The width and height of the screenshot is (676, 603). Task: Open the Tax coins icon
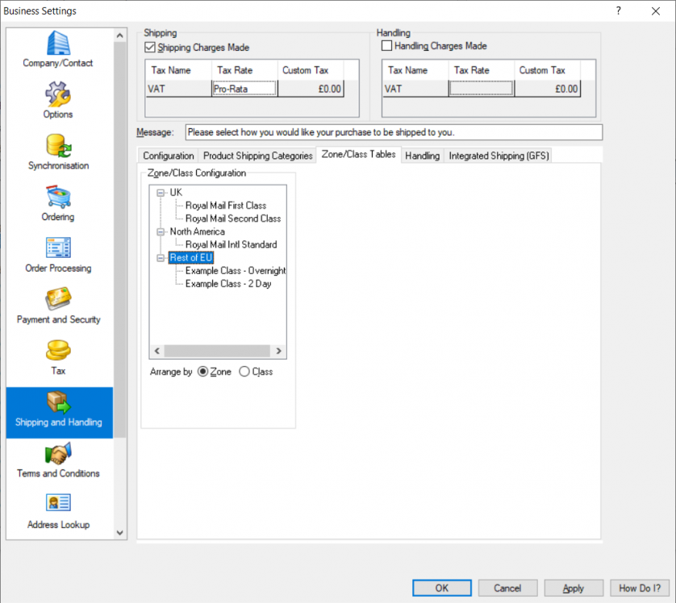58,351
